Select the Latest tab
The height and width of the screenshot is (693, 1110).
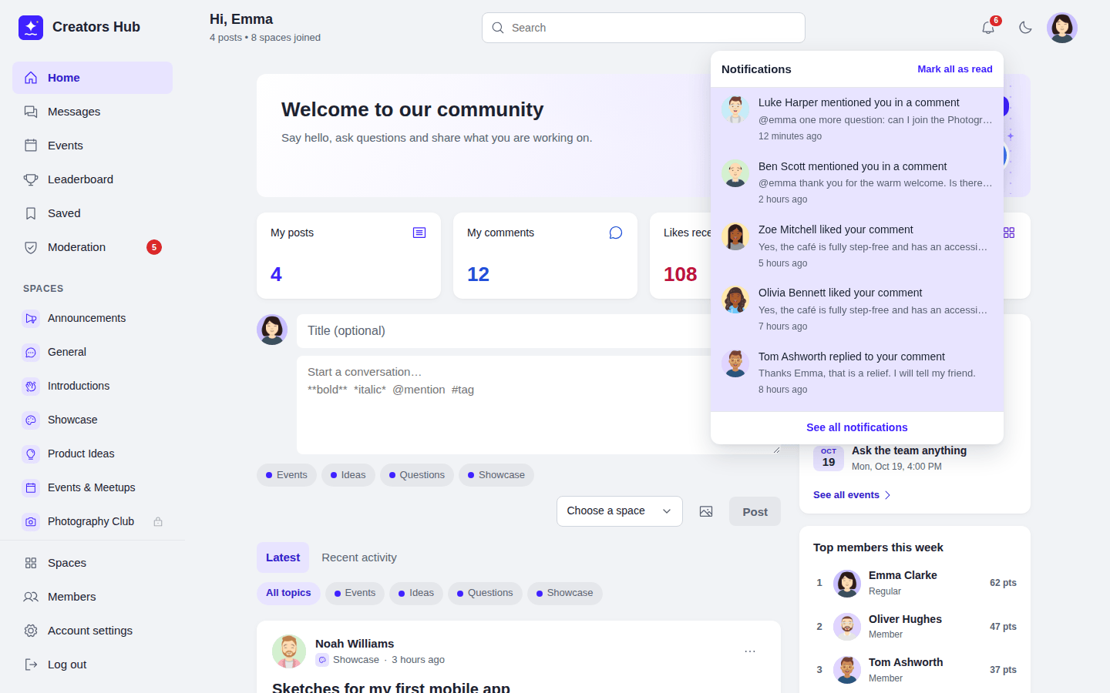click(x=283, y=557)
